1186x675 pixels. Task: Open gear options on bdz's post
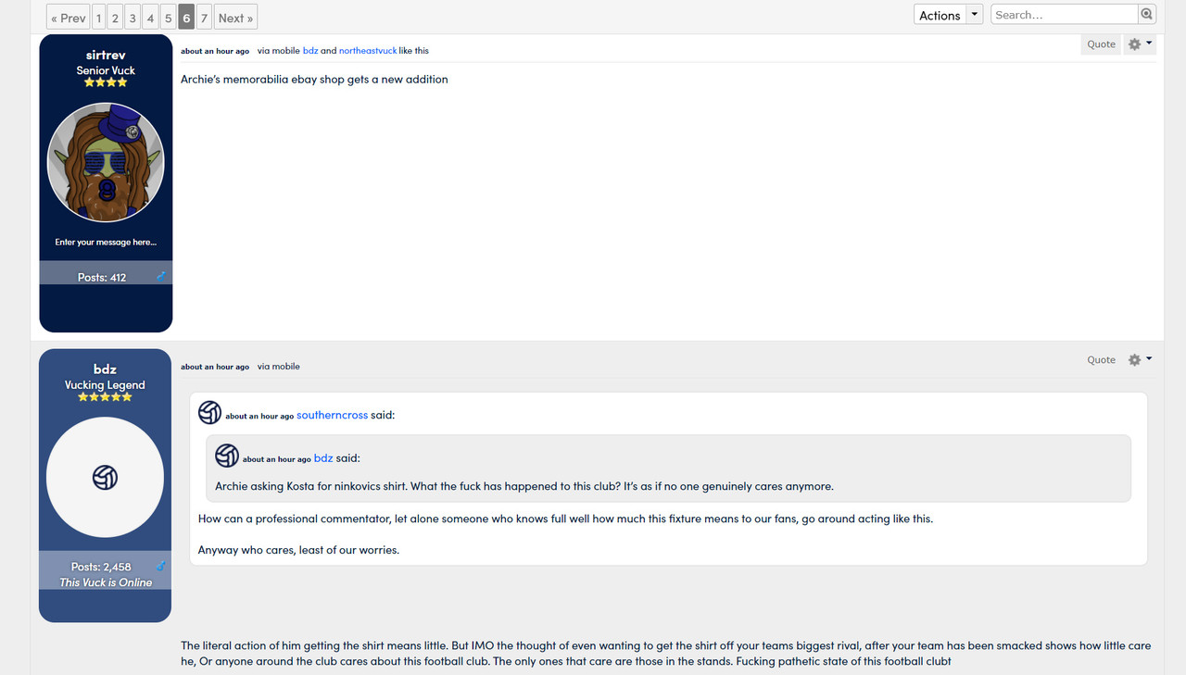(1139, 359)
